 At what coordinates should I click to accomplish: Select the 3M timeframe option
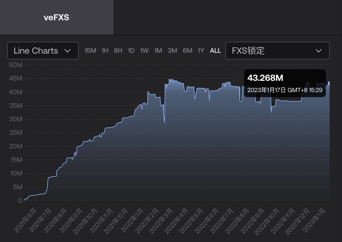(172, 51)
